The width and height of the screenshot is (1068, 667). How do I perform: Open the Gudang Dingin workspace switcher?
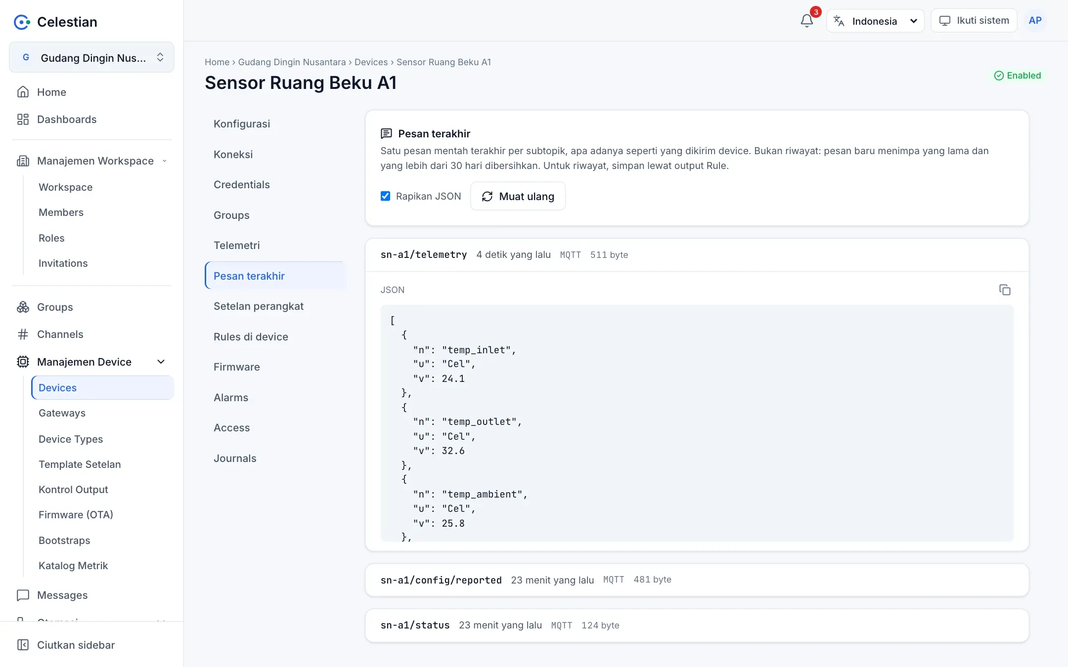[91, 57]
